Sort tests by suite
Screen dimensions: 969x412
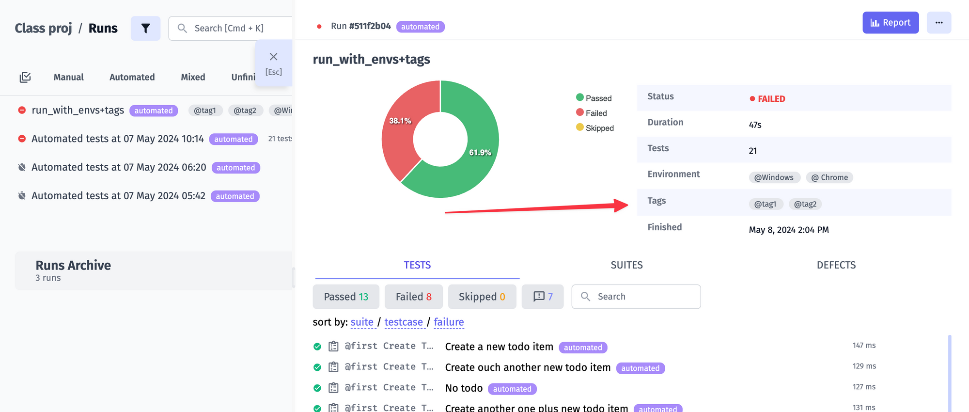pyautogui.click(x=362, y=322)
